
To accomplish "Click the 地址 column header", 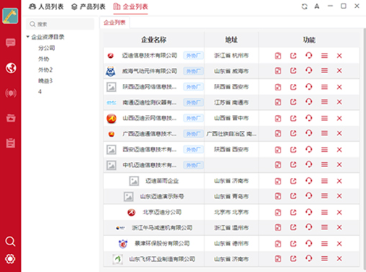I will click(x=231, y=40).
